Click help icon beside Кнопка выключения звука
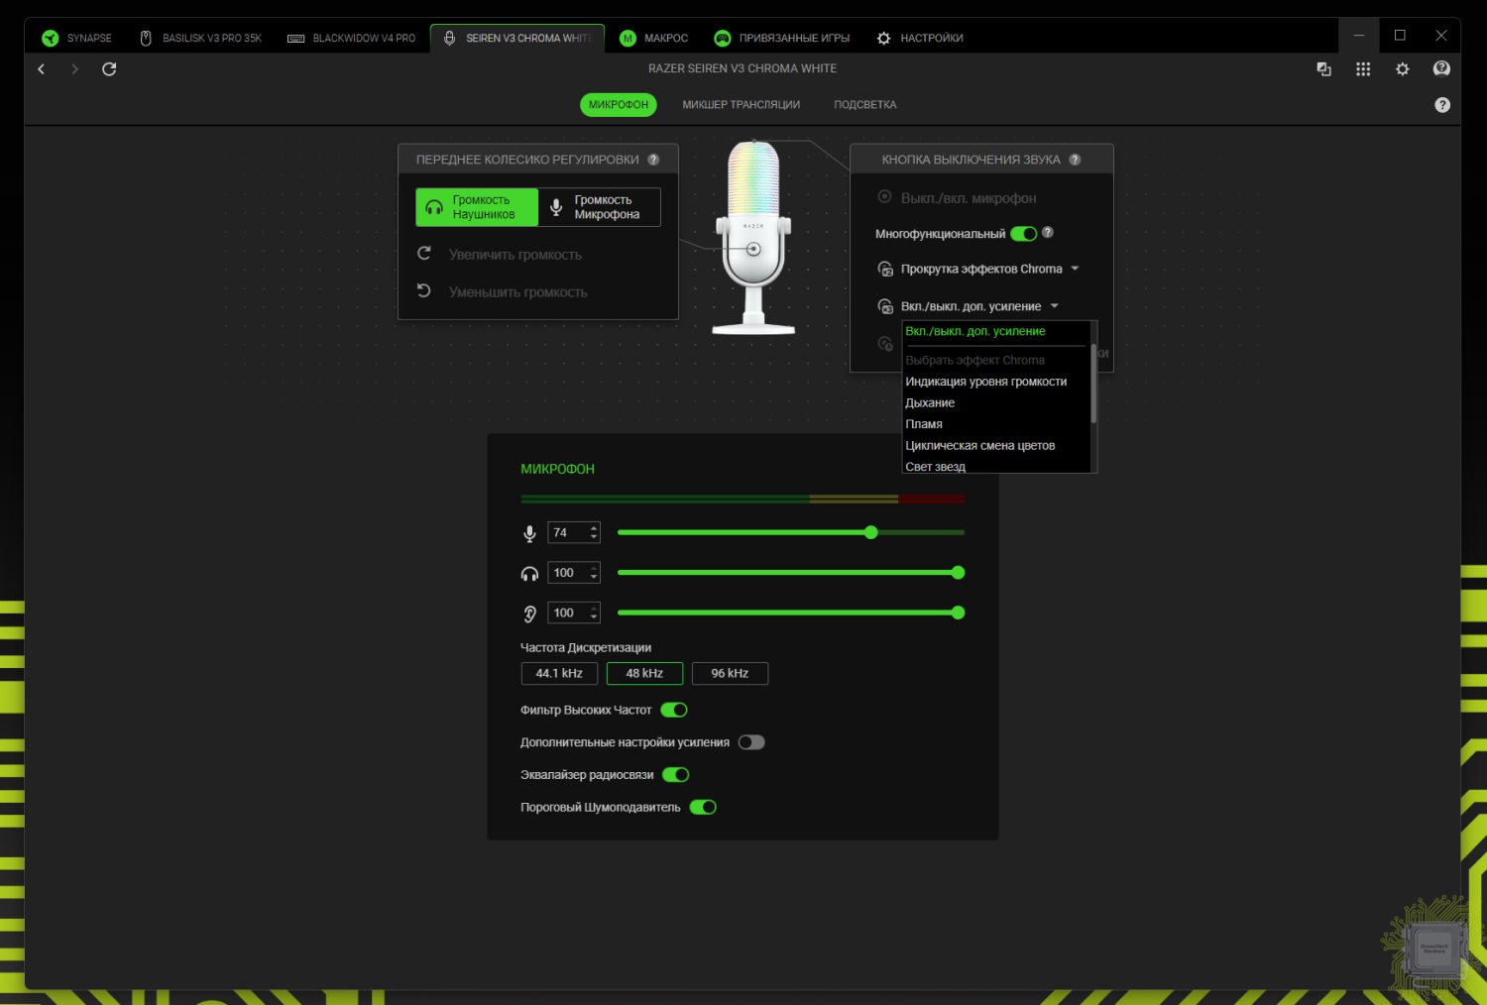This screenshot has width=1487, height=1005. pyautogui.click(x=1075, y=160)
